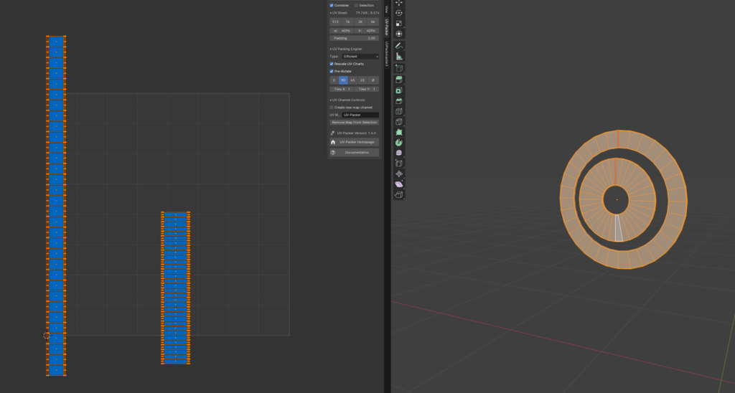Activate the Measure ruler tool
The width and height of the screenshot is (735, 393).
tap(399, 56)
